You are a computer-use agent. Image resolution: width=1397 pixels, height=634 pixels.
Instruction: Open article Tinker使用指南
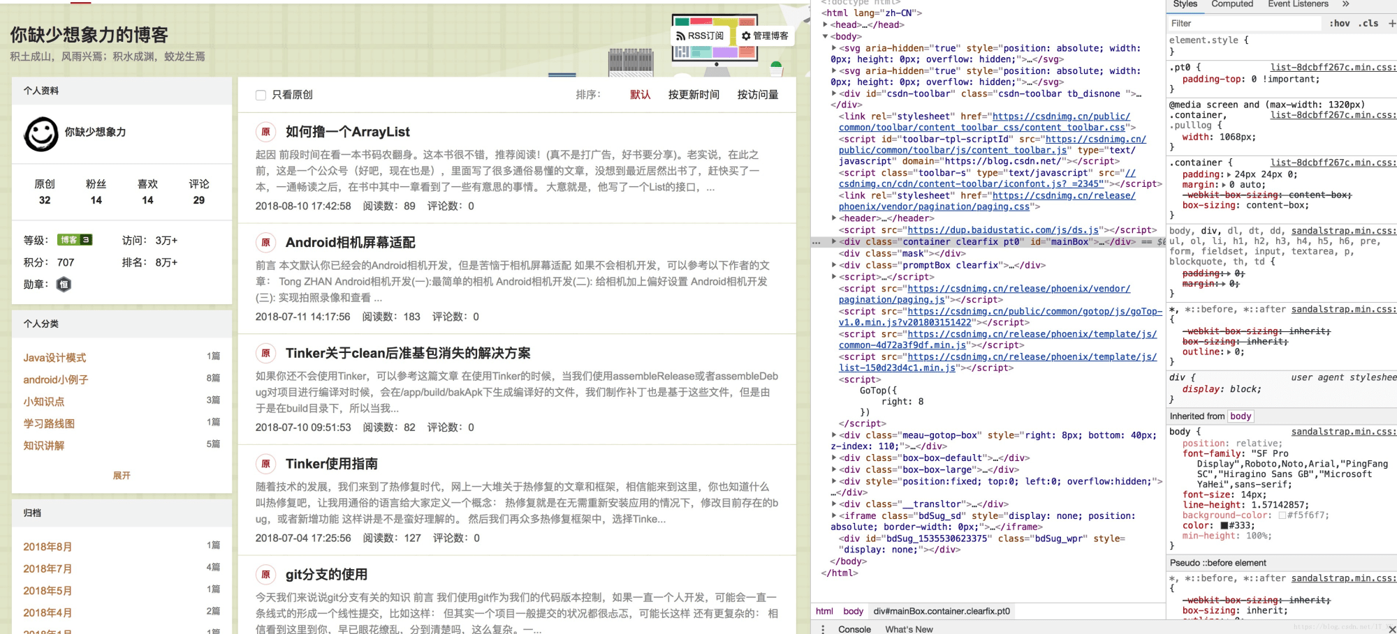(331, 464)
